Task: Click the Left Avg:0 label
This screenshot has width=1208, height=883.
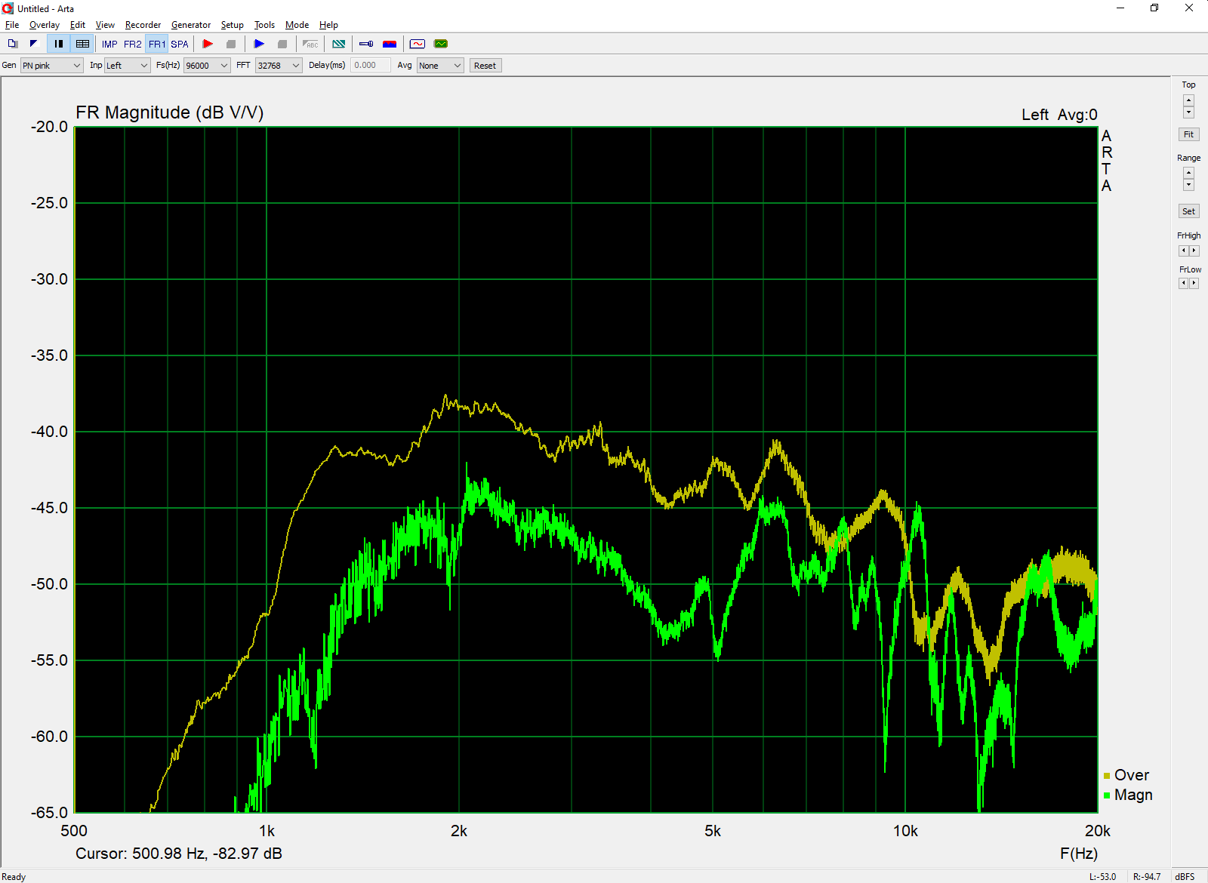Action: pyautogui.click(x=1059, y=115)
